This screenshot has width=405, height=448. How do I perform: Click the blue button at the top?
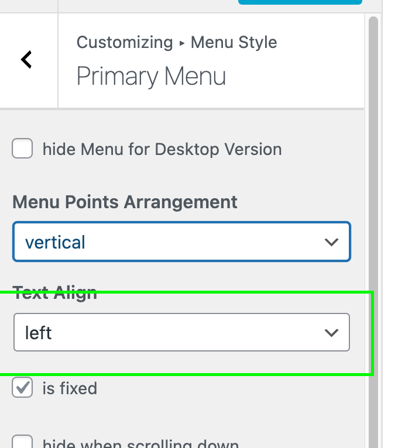tap(300, 2)
